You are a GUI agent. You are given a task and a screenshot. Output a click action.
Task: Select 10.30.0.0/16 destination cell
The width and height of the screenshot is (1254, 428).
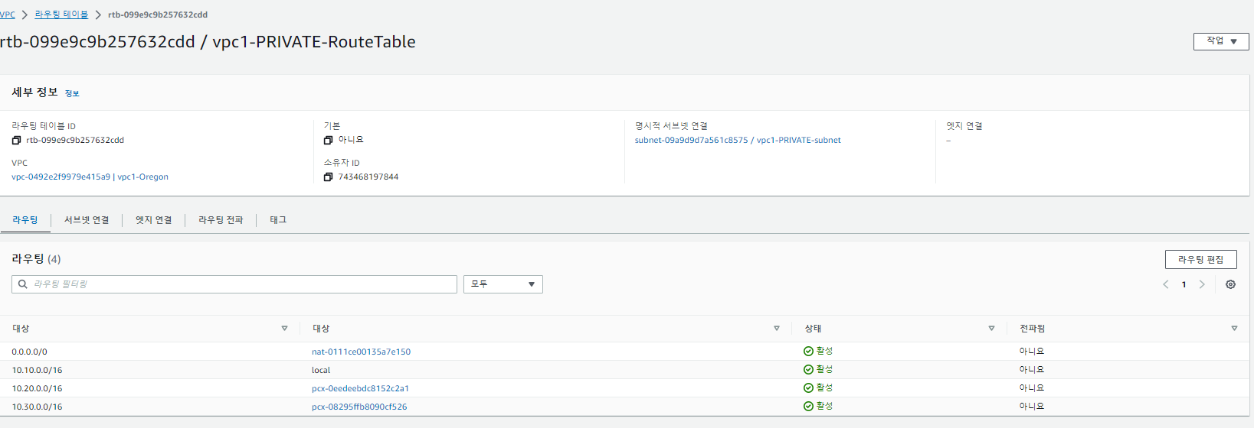37,407
